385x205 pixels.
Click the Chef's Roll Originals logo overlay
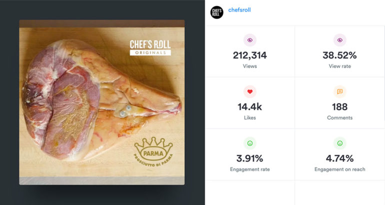coord(150,48)
